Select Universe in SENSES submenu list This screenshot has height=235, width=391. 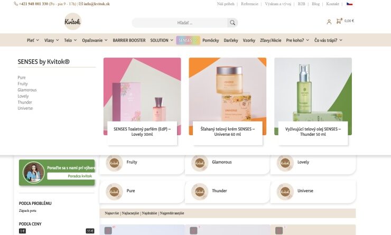coord(25,108)
